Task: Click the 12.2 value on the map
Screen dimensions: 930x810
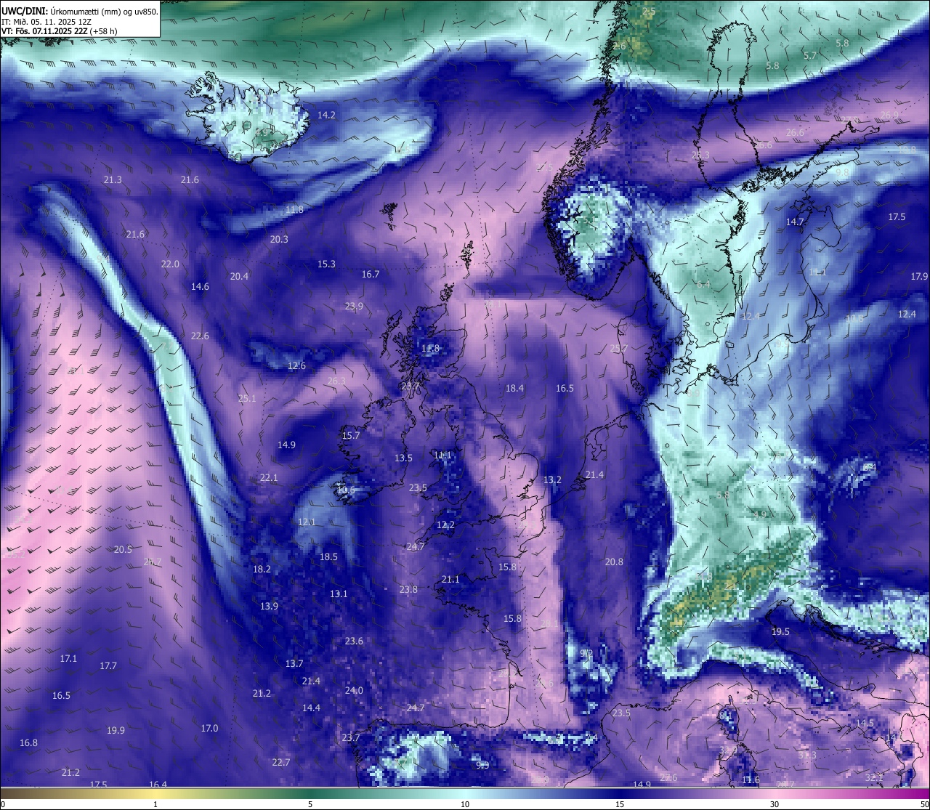Action: click(445, 525)
